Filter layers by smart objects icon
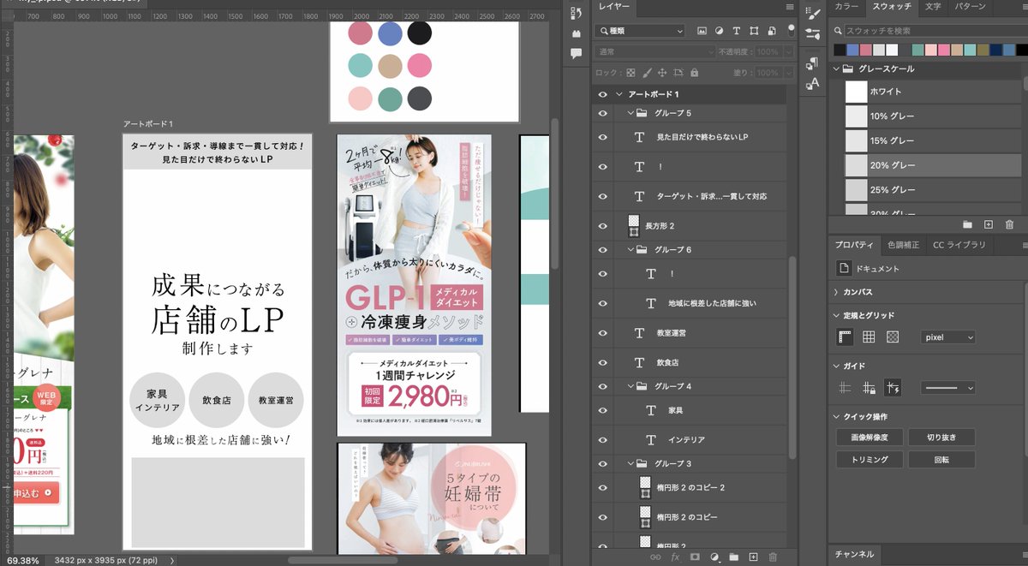Image resolution: width=1028 pixels, height=566 pixels. pos(772,31)
